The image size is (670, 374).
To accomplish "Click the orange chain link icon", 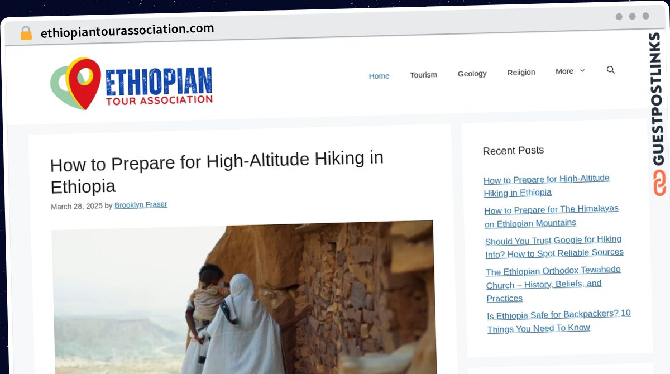I will click(659, 183).
